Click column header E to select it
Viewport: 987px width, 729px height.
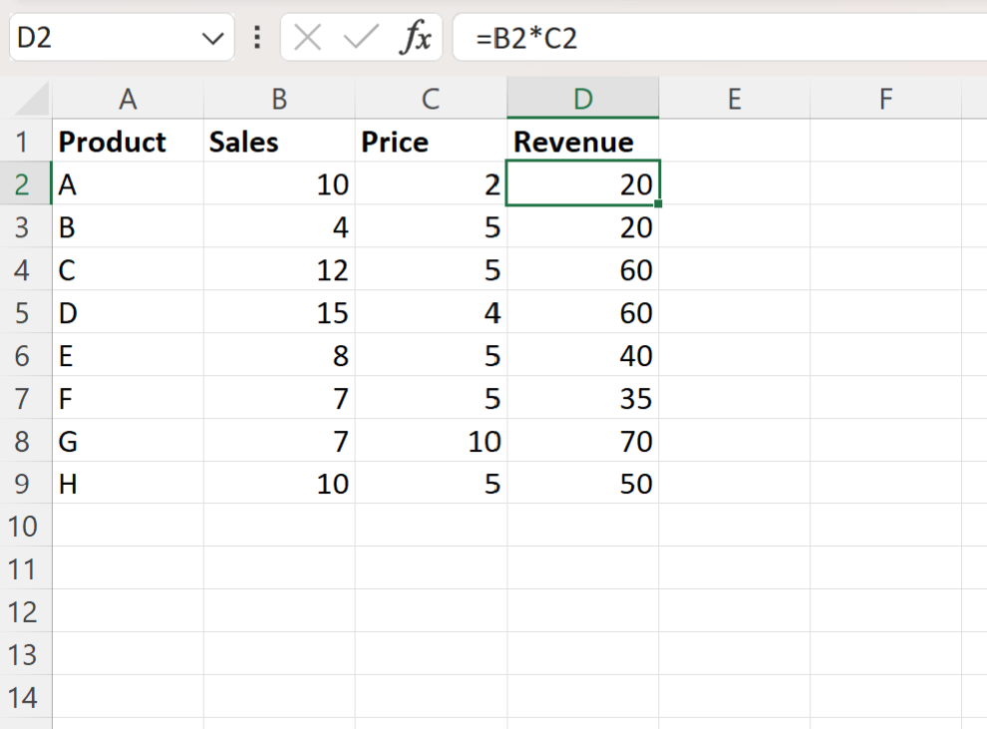(x=734, y=98)
